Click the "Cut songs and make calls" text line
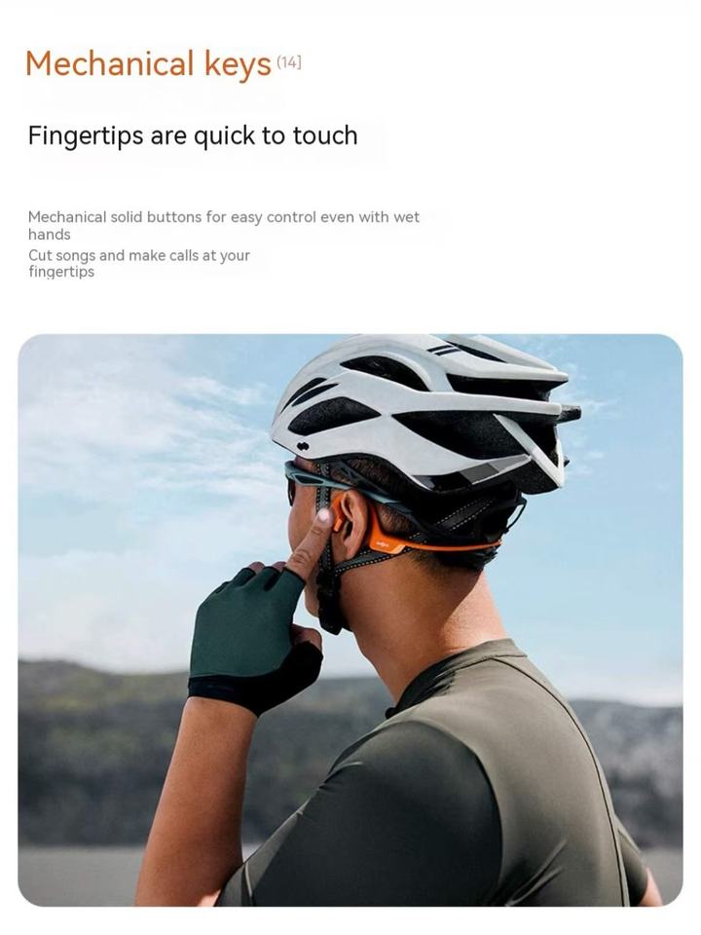The image size is (701, 935). [x=139, y=255]
